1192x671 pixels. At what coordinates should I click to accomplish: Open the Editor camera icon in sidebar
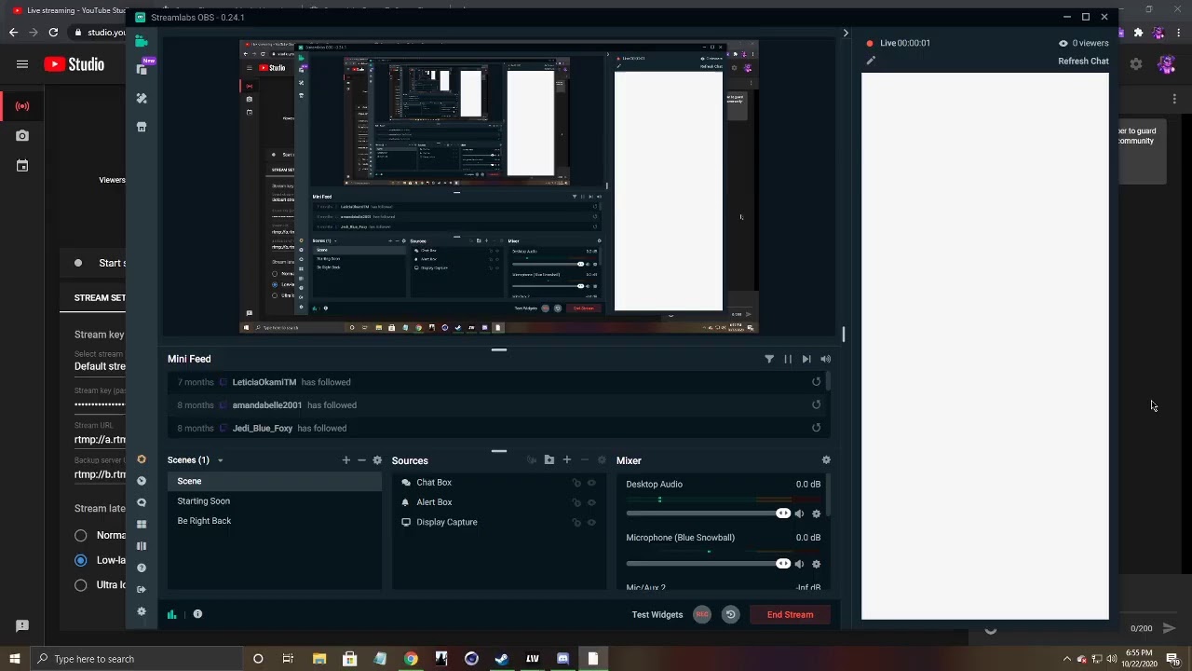142,41
